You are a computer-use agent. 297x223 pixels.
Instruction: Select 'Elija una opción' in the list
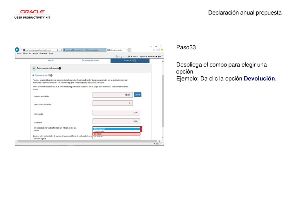coord(116,129)
